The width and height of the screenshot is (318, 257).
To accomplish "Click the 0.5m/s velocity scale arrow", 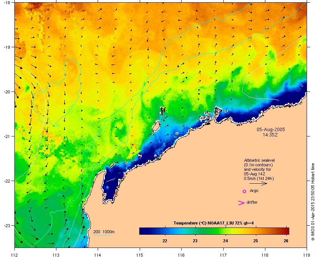I will tap(258, 184).
